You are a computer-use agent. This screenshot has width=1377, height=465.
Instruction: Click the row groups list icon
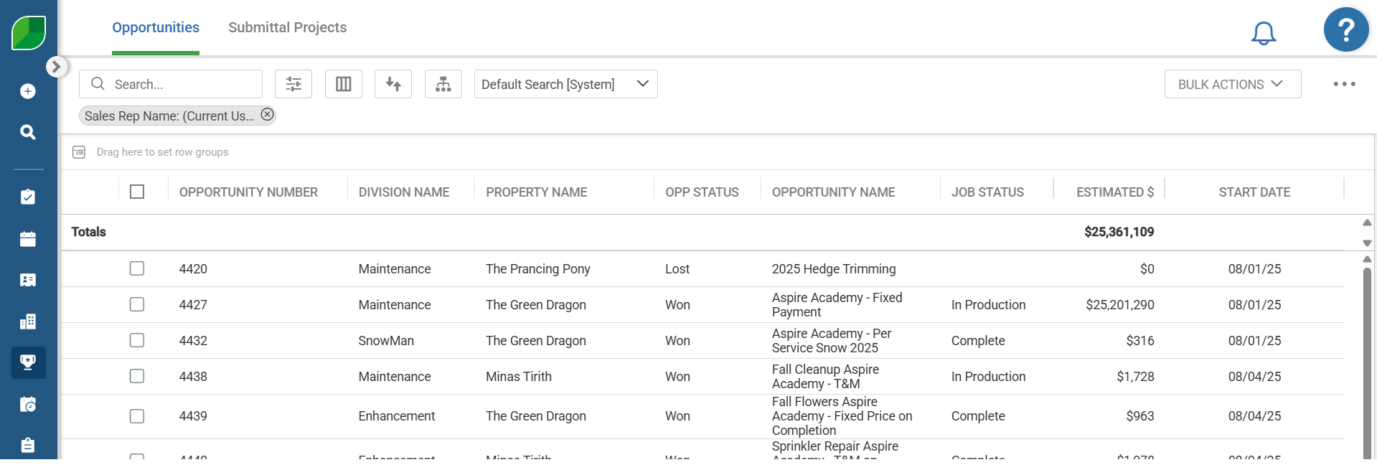[x=79, y=152]
